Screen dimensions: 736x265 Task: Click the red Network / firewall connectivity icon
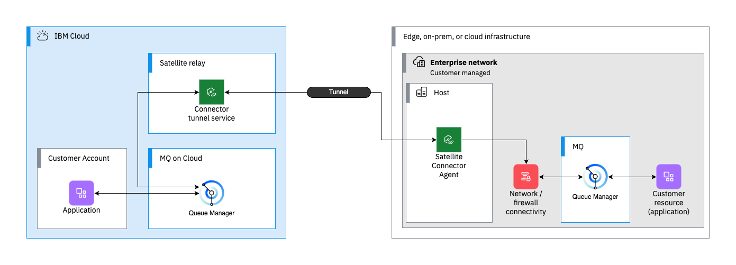click(526, 177)
